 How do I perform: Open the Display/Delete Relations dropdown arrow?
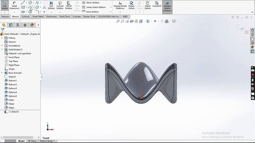120,12
